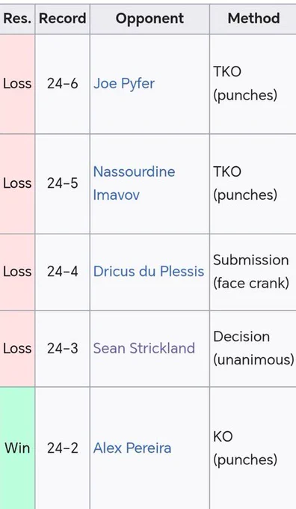This screenshot has height=509, width=296.
Task: Click the green Win result cell
Action: tap(17, 448)
